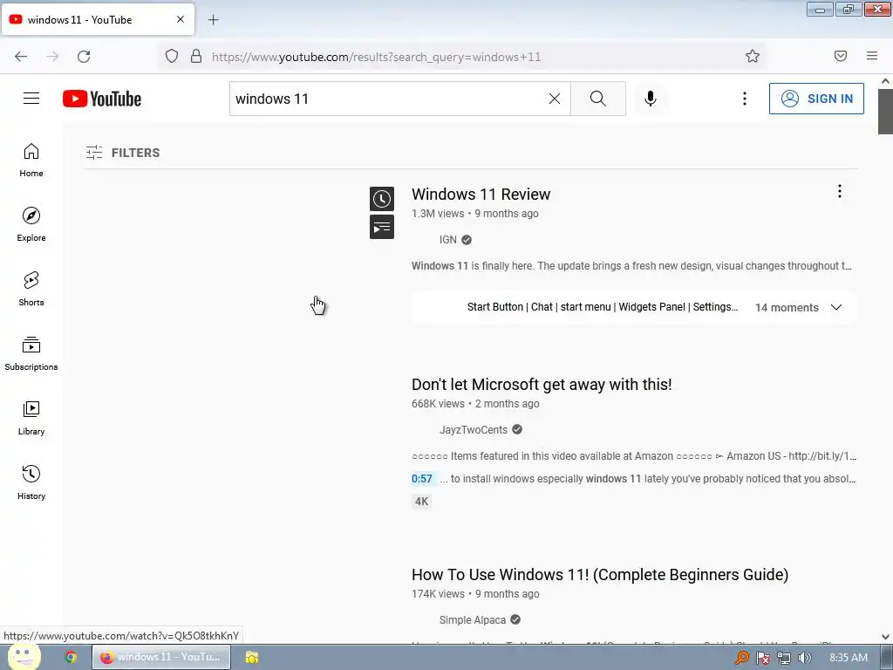Open Library in the sidebar
Screen dimensions: 893x670
[31, 418]
